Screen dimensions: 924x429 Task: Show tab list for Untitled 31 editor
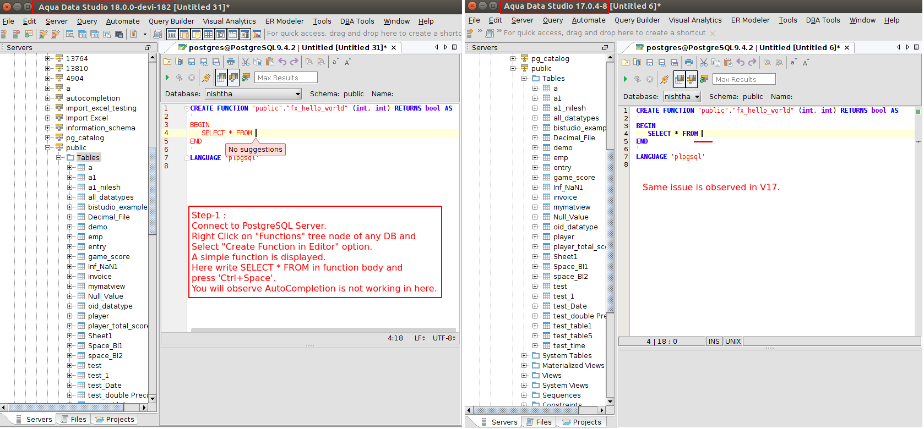454,47
